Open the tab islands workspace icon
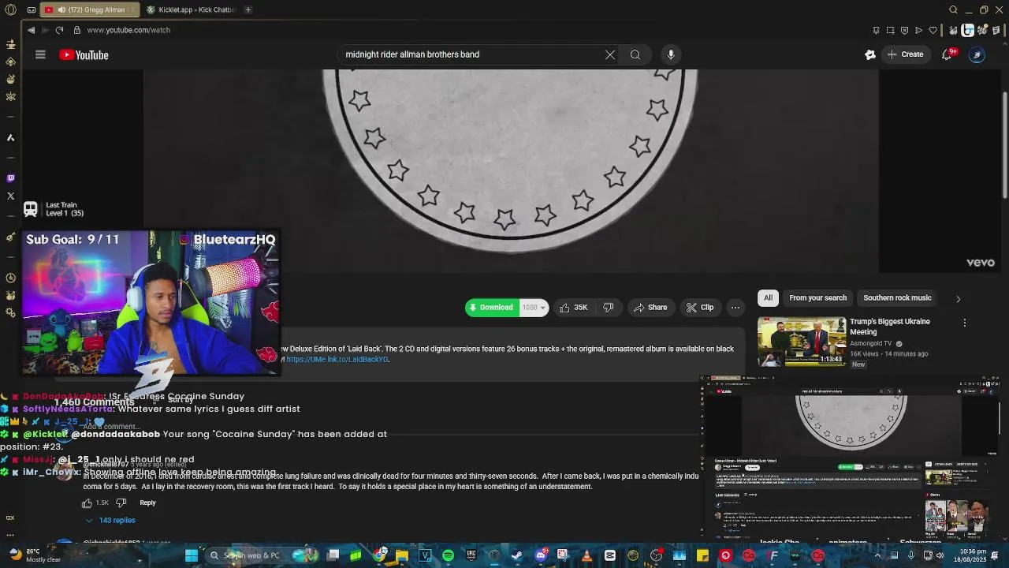Viewport: 1009px width, 568px height. click(31, 10)
